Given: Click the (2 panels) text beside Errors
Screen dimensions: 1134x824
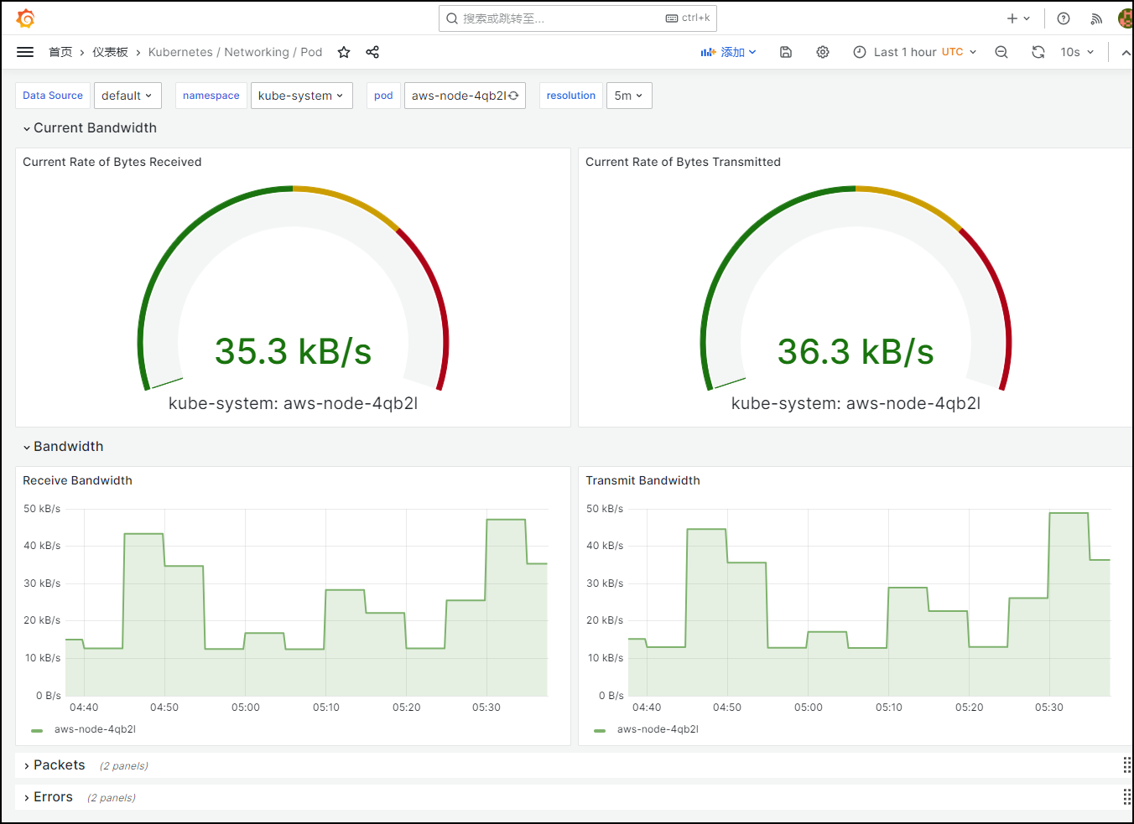Looking at the screenshot, I should pyautogui.click(x=112, y=797).
